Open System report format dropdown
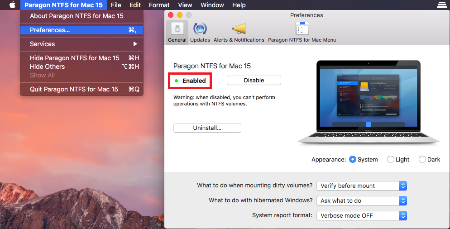This screenshot has width=450, height=229. [362, 215]
